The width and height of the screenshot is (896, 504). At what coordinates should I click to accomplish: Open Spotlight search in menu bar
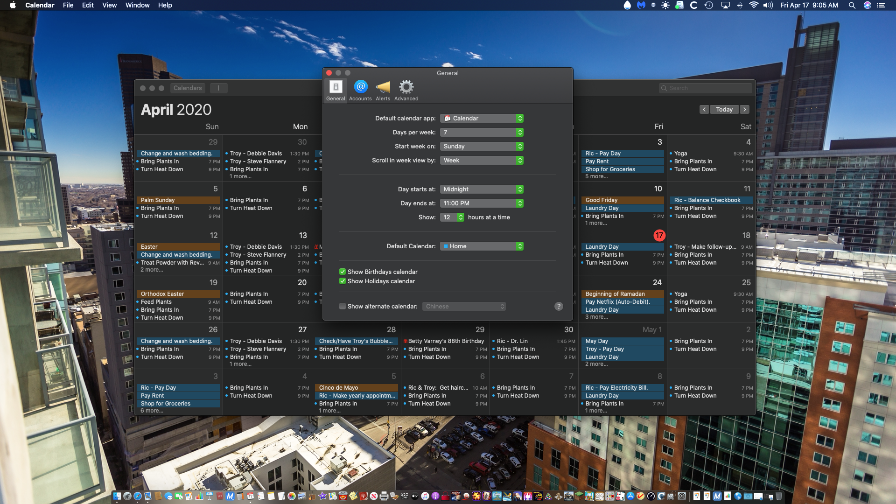click(x=852, y=5)
